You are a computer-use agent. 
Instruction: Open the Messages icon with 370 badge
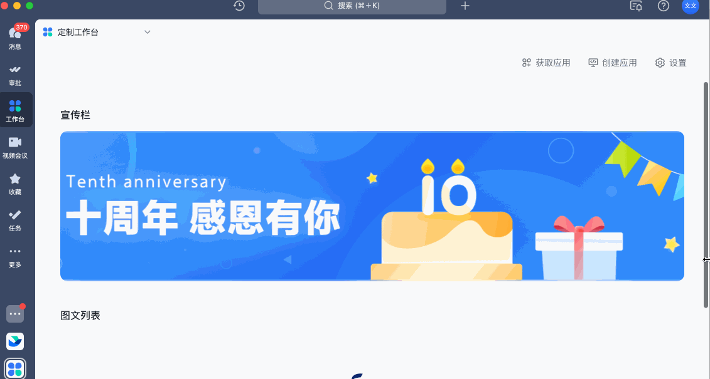click(x=16, y=37)
